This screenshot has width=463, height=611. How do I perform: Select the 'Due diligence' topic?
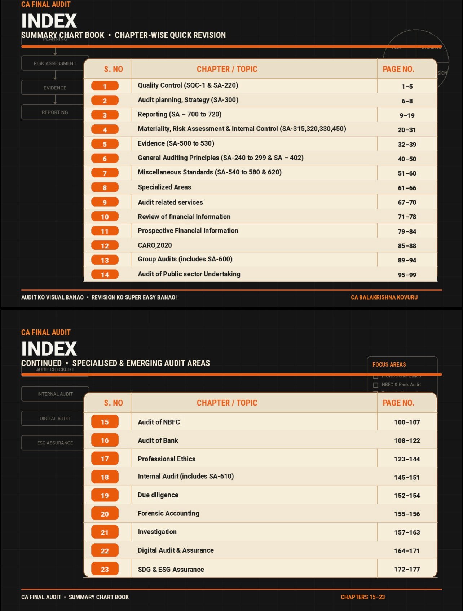158,495
